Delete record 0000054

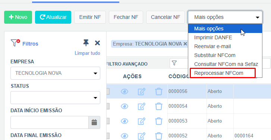point(159,106)
